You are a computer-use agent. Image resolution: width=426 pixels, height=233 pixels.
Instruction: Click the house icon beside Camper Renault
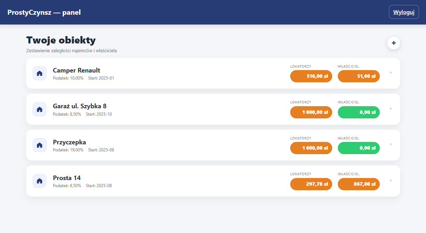click(40, 73)
